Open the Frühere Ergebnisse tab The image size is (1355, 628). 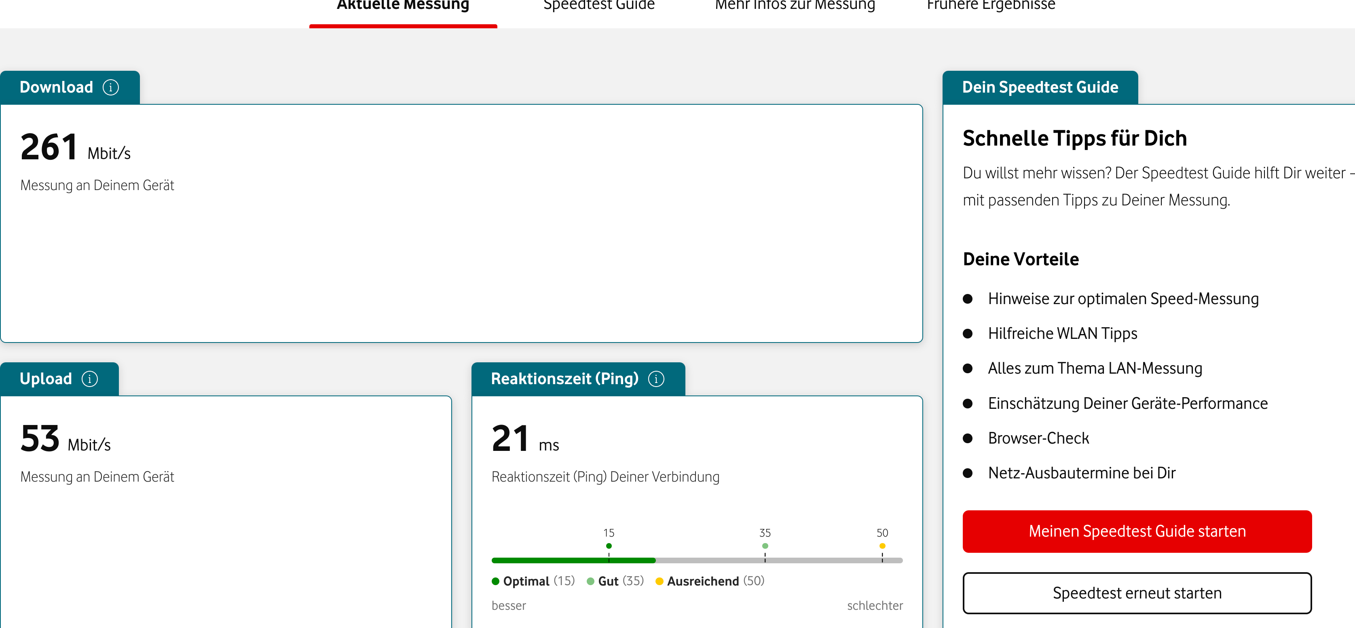click(991, 6)
